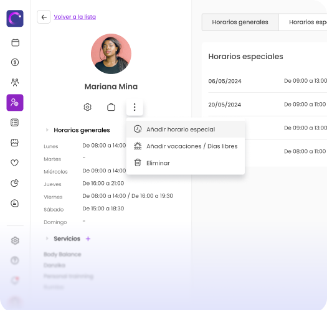Switch to the Horarios generales tab
This screenshot has width=327, height=310.
point(240,22)
